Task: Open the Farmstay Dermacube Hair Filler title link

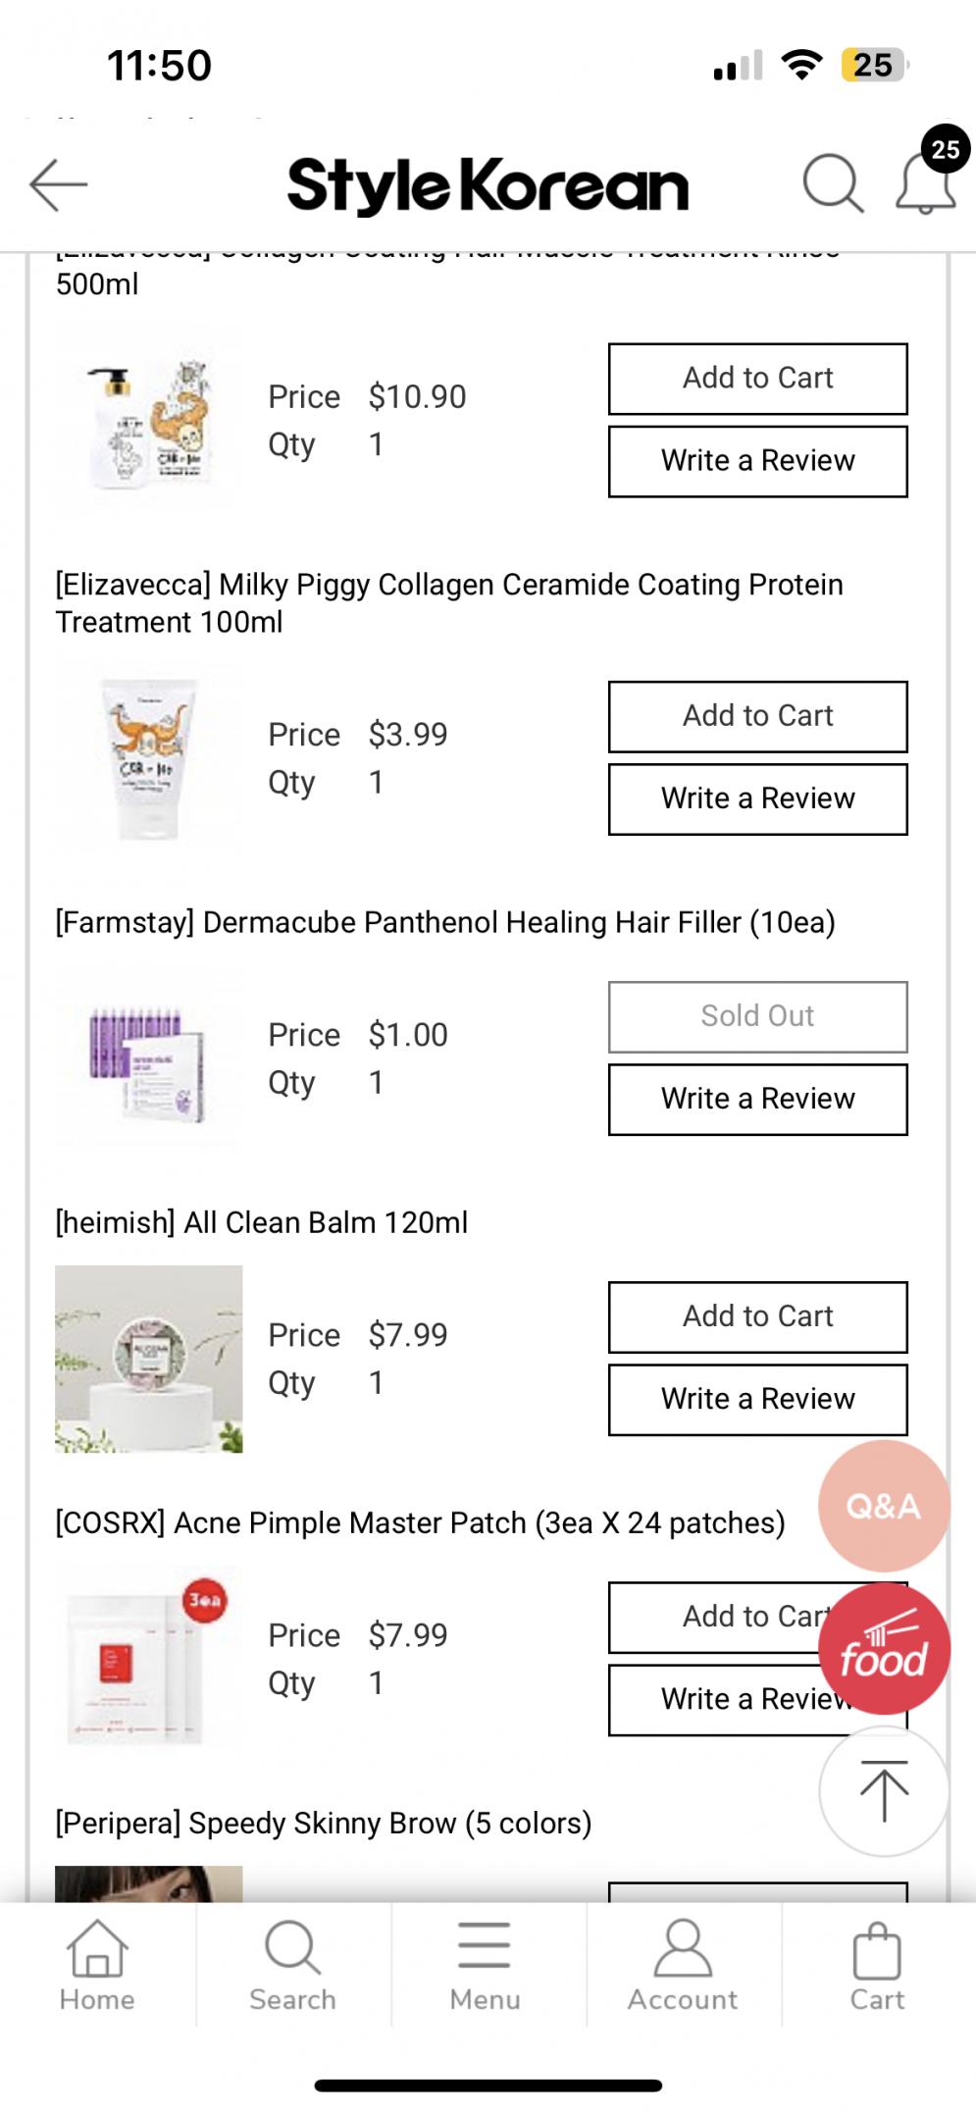Action: click(445, 922)
